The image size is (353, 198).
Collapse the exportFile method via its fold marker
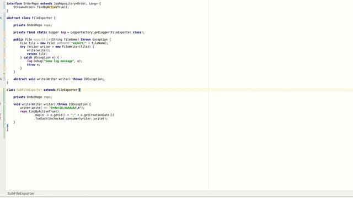pos(5,40)
